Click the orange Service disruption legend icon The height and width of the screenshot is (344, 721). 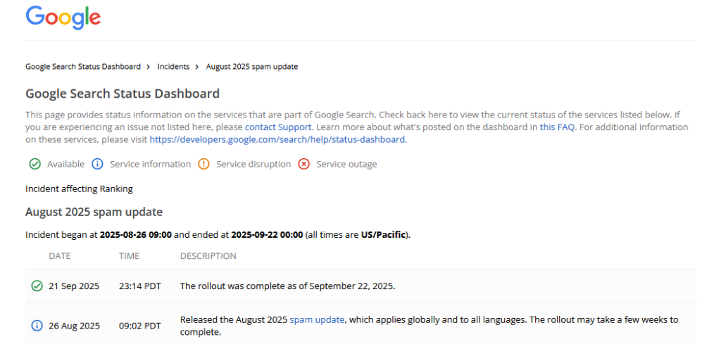(203, 164)
